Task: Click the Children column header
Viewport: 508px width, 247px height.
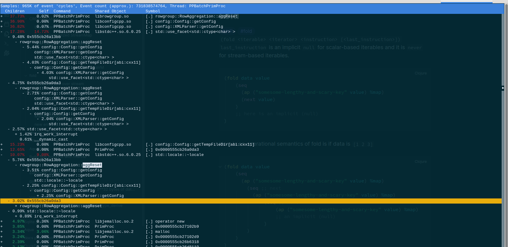Action: (15, 11)
